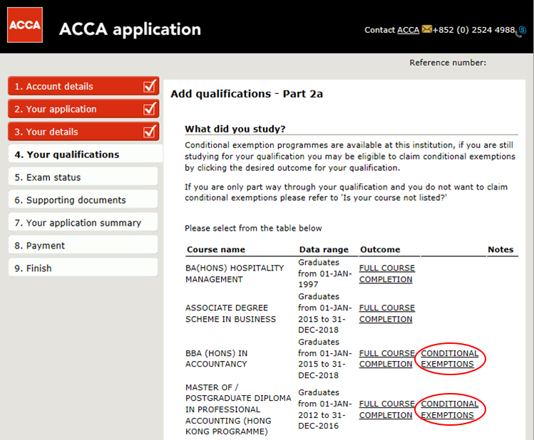This screenshot has width=534, height=440.
Task: Click the checkmark on Your details step
Action: 150,132
